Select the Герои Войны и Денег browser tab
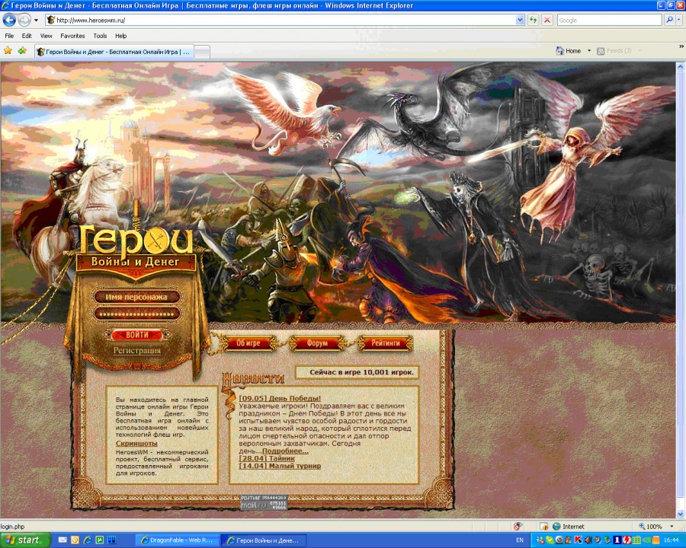686x548 pixels. (114, 52)
